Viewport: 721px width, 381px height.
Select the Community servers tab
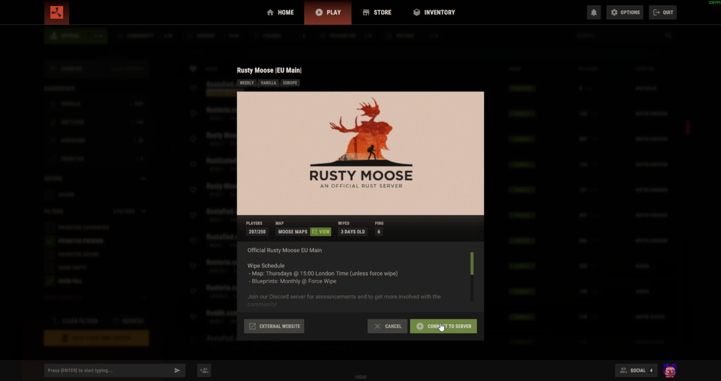coord(144,36)
